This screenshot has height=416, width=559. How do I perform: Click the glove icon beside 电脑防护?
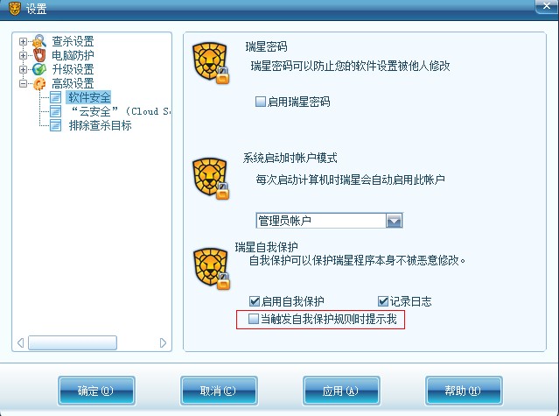click(39, 55)
